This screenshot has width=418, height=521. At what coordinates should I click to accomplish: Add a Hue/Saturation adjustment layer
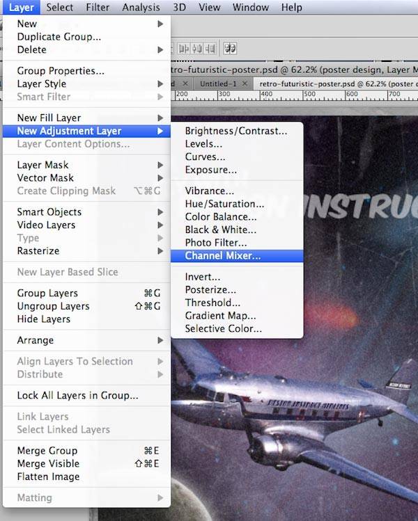[224, 204]
